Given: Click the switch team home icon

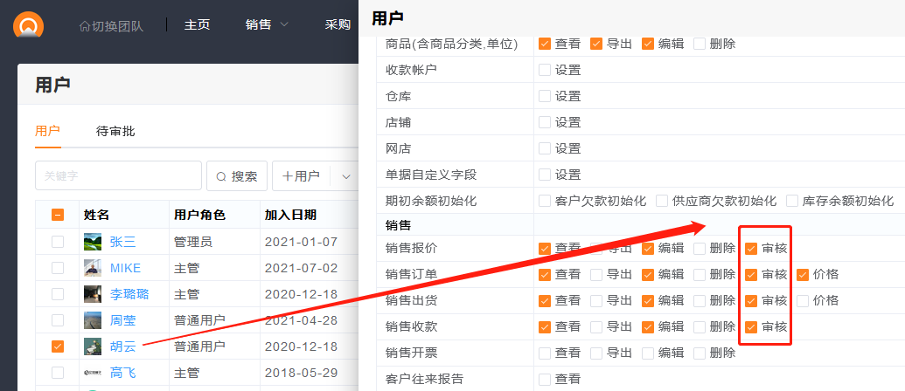Looking at the screenshot, I should click(85, 25).
